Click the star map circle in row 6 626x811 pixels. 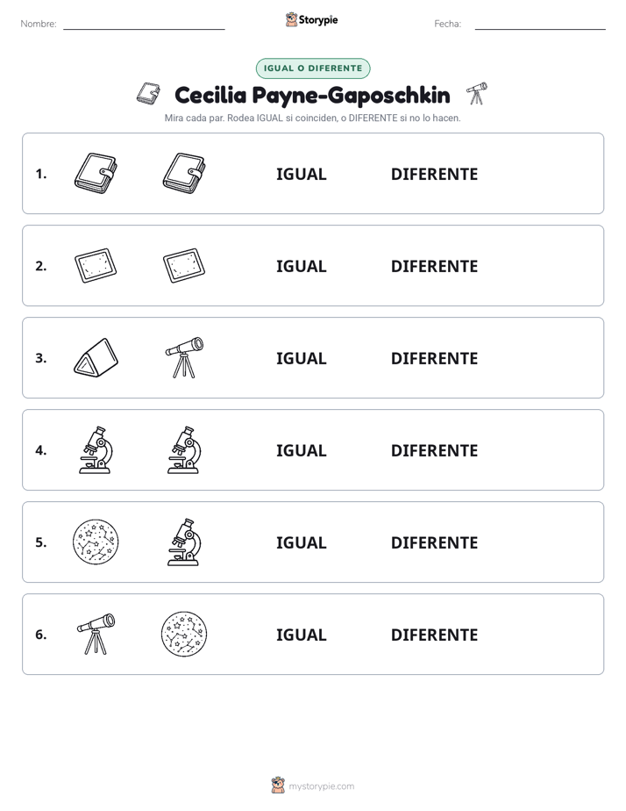coord(184,634)
